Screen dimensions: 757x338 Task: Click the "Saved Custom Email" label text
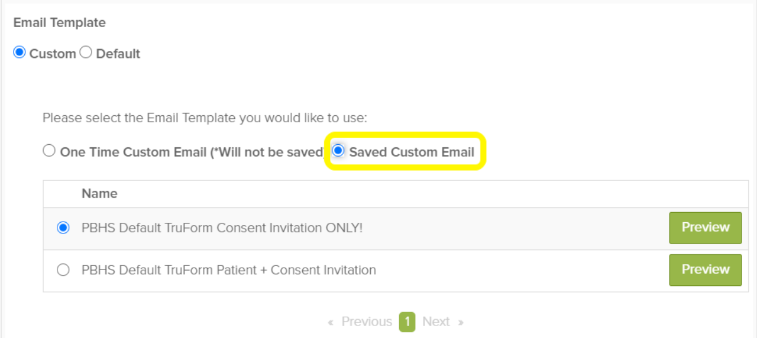pos(412,152)
